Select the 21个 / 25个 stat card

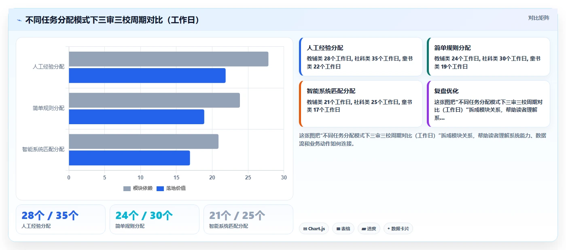click(248, 219)
